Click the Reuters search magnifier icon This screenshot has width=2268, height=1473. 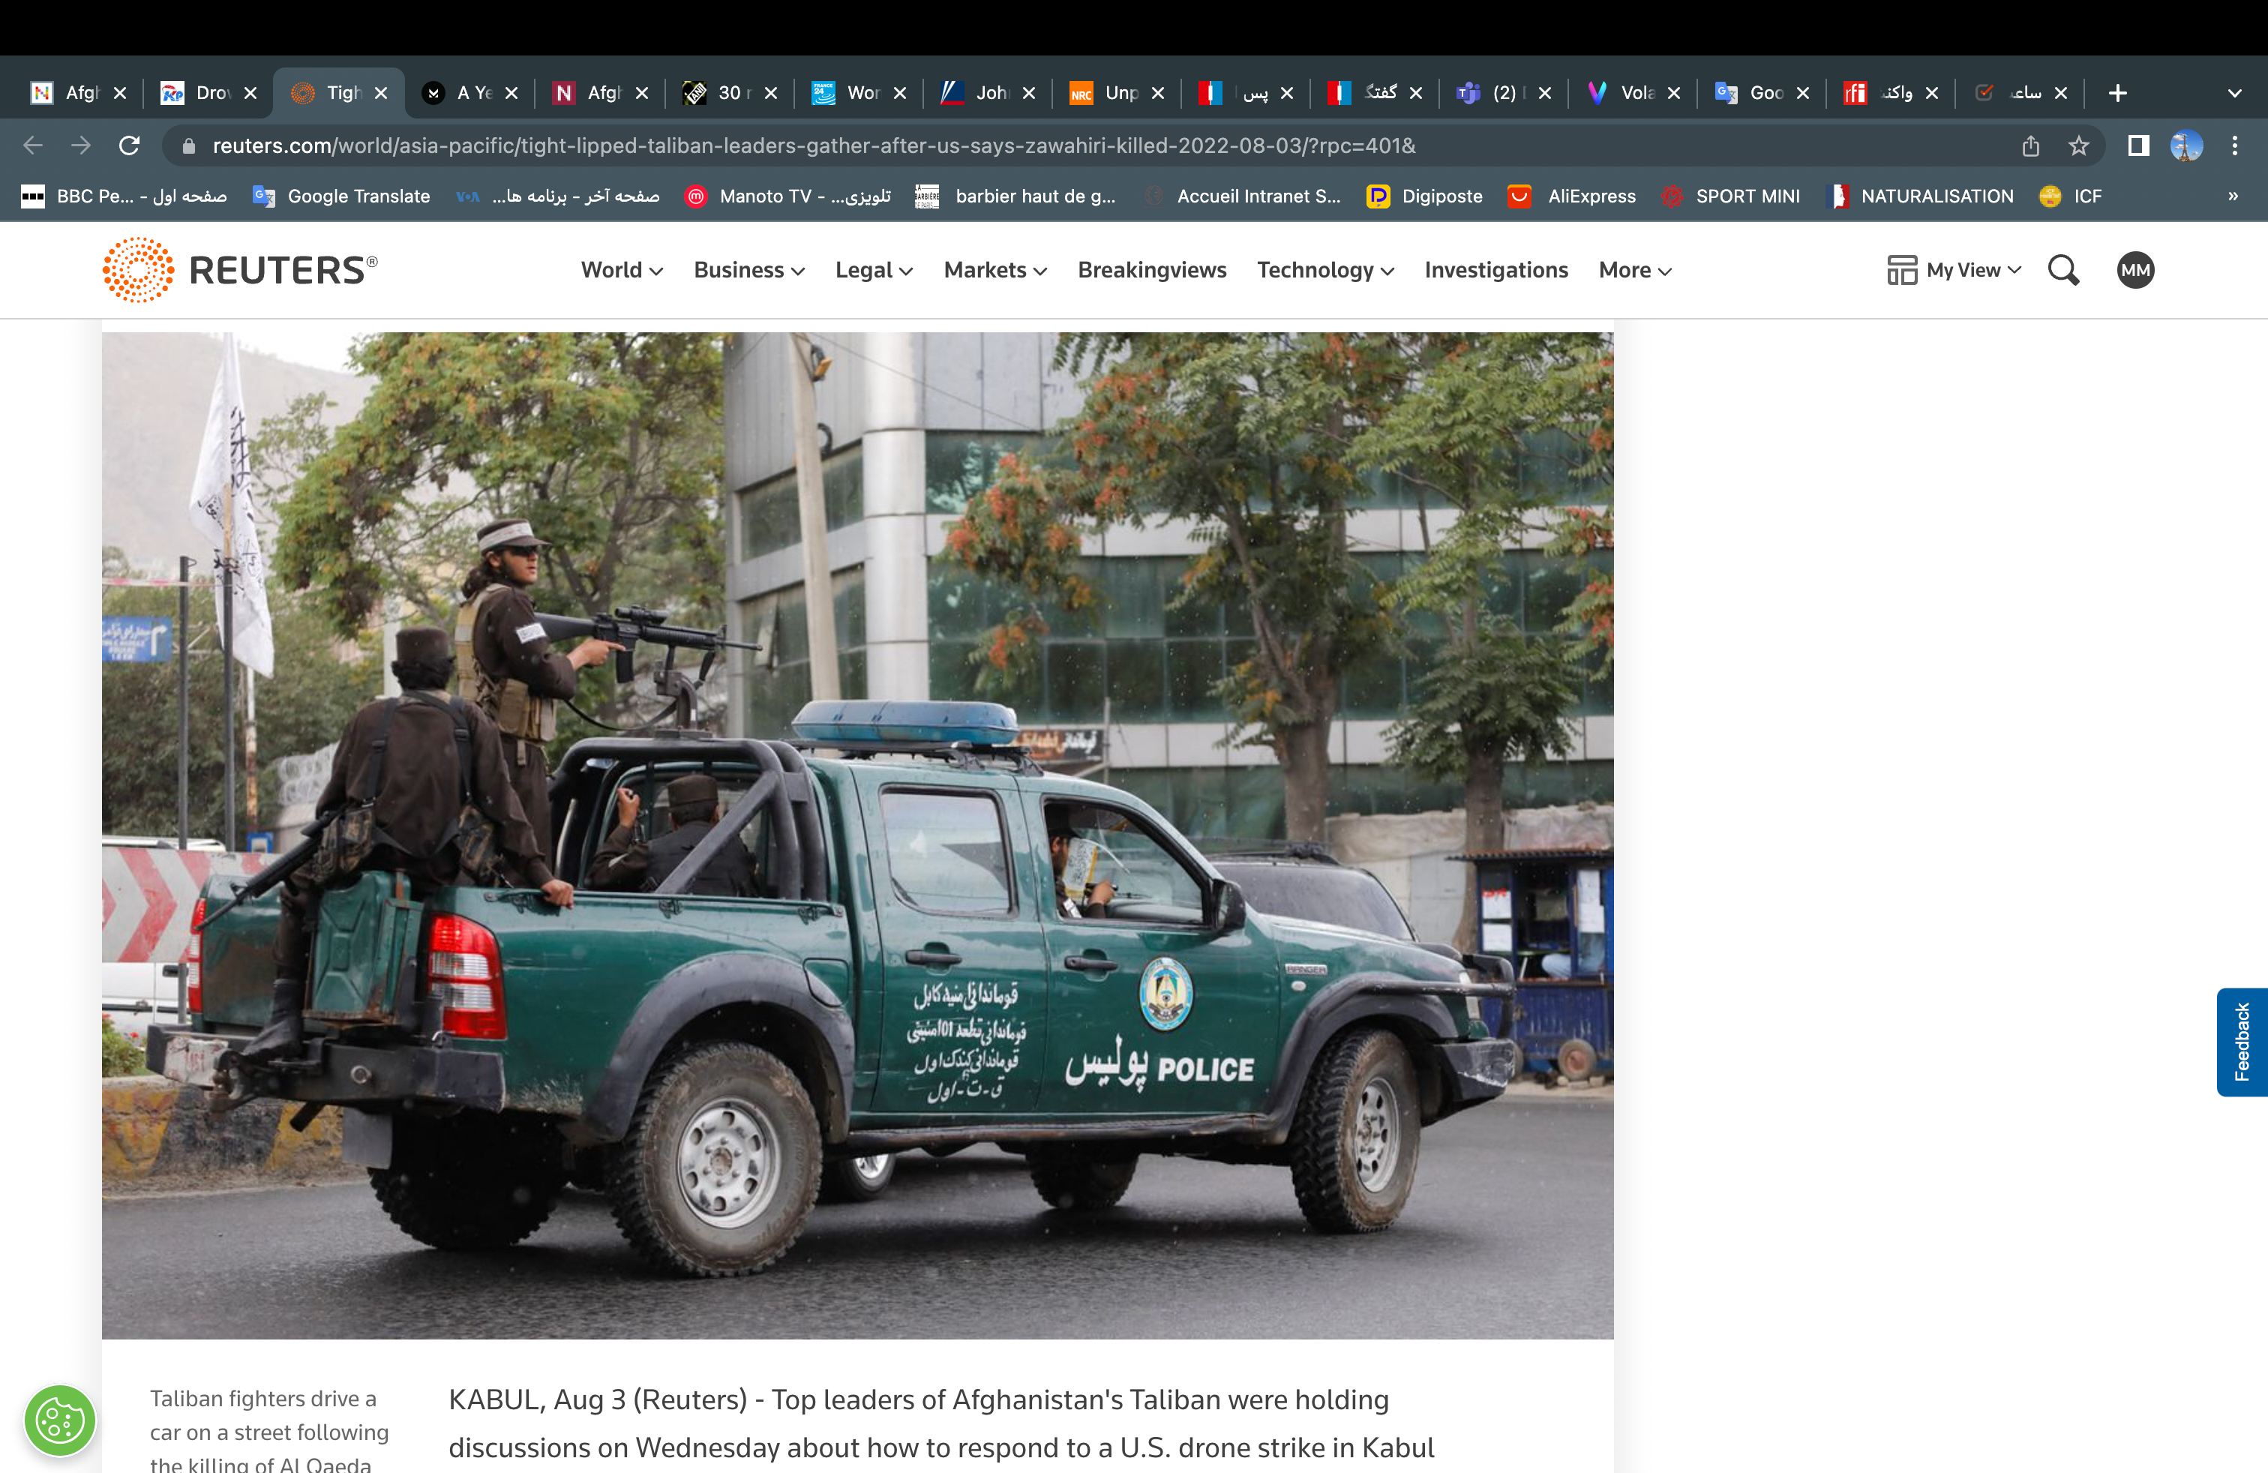point(2063,271)
